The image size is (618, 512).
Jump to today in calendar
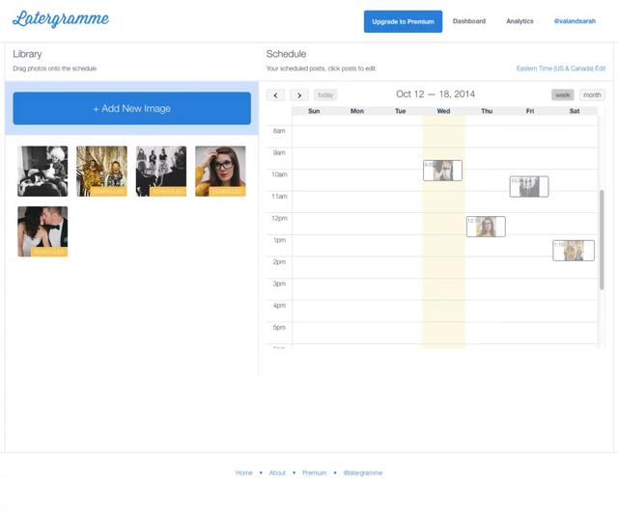click(325, 94)
